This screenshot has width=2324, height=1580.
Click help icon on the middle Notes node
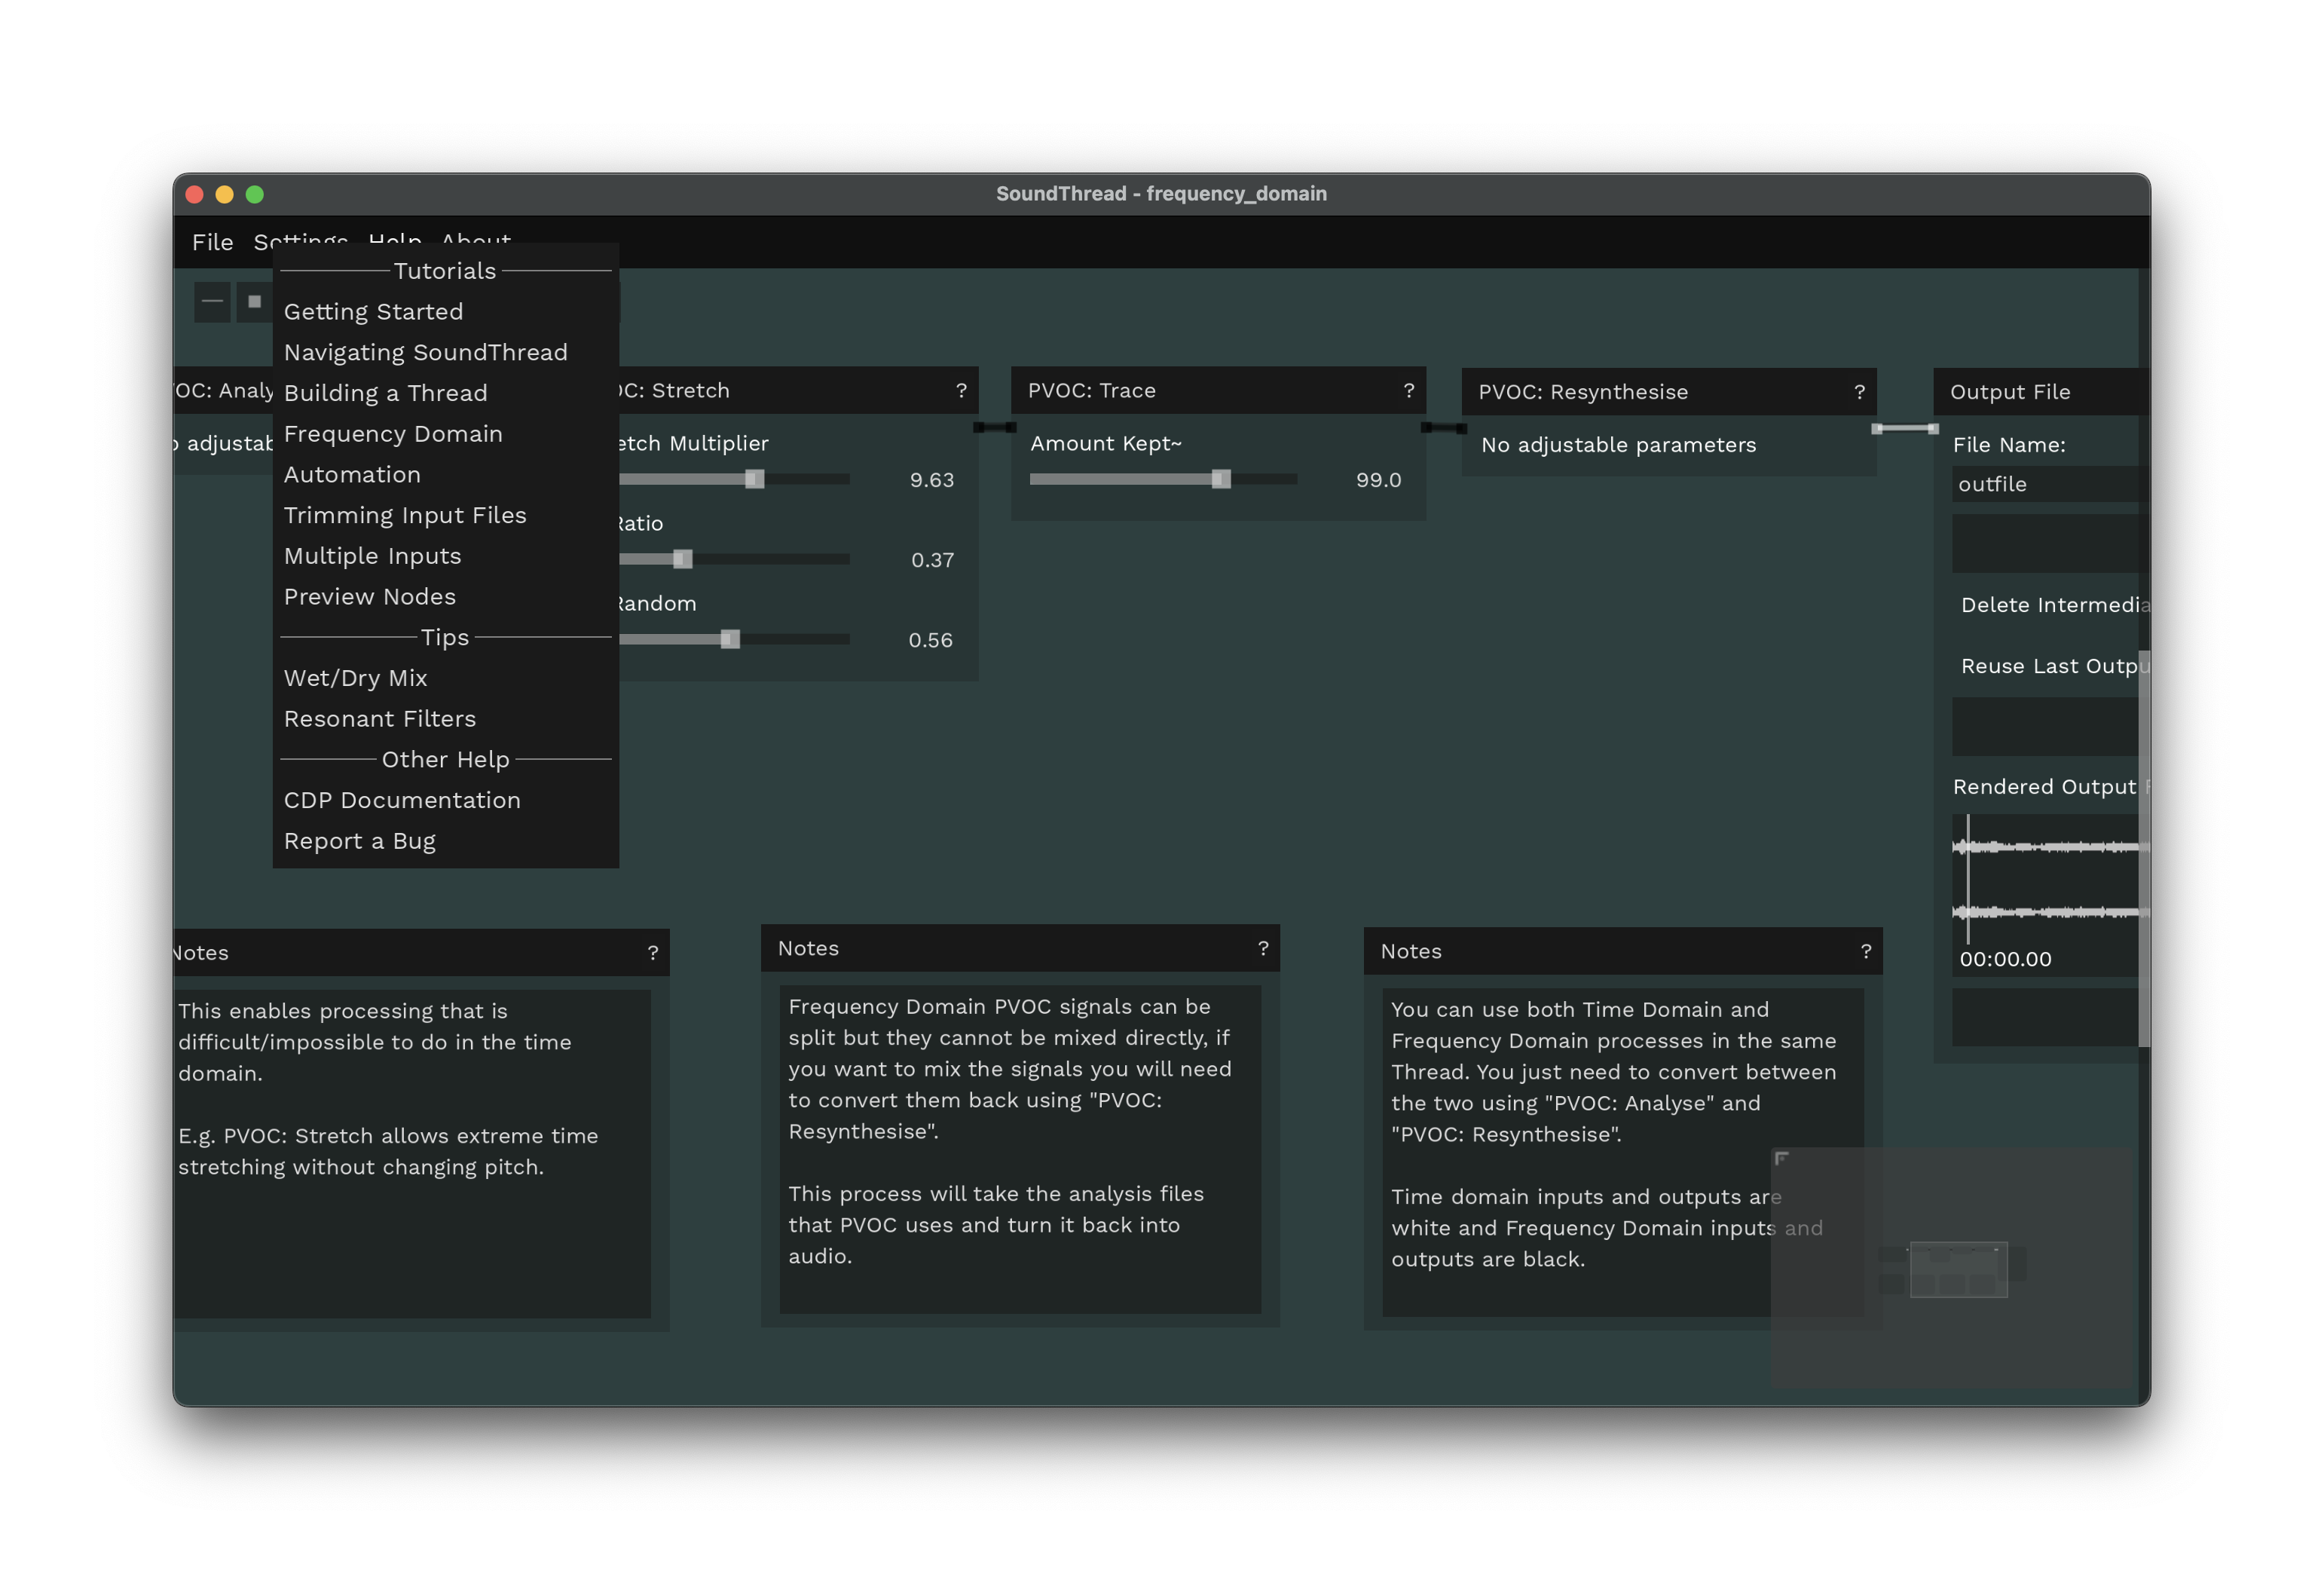(x=1263, y=948)
